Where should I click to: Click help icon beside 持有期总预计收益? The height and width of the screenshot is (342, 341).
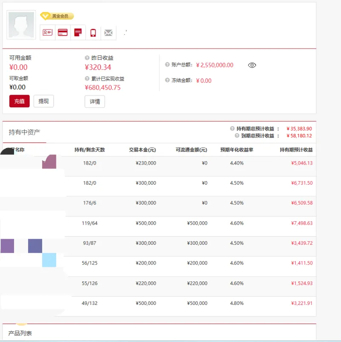coord(232,129)
